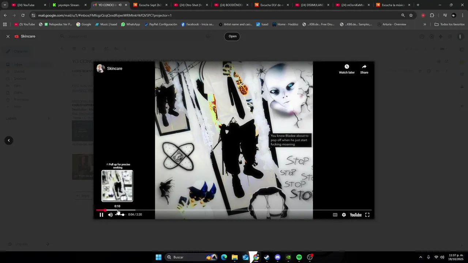The image size is (468, 263).
Task: Click the red record extension icon
Action: (x=423, y=15)
